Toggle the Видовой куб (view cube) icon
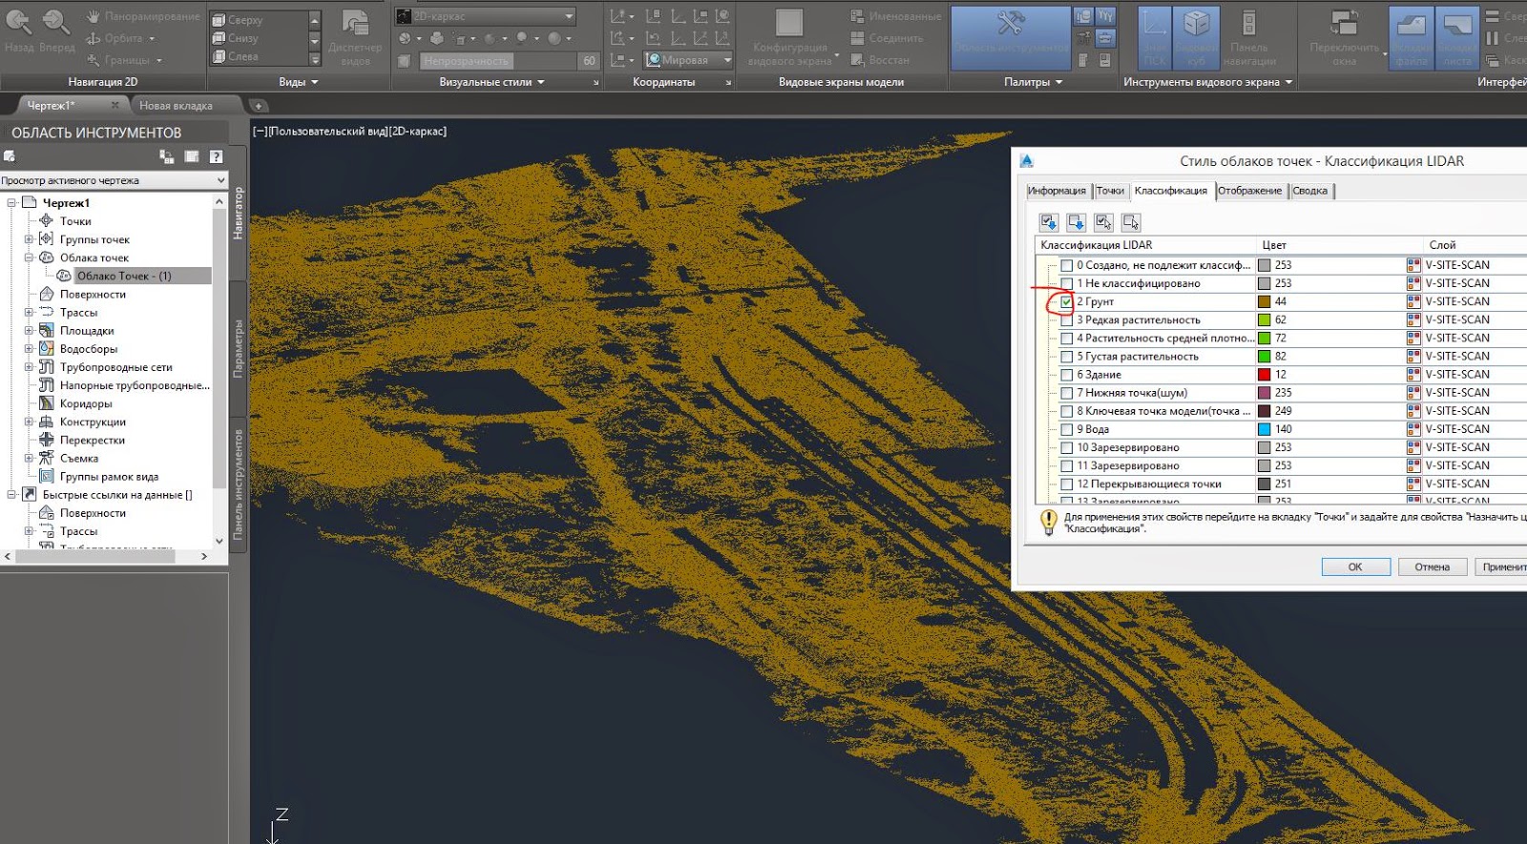The width and height of the screenshot is (1527, 844). [1196, 29]
